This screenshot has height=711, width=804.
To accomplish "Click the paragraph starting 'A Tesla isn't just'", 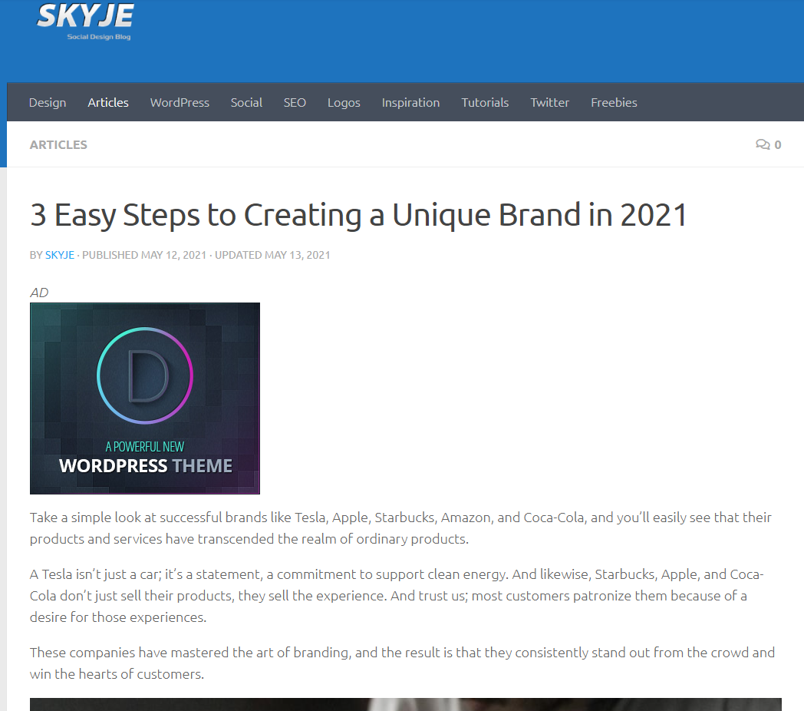I will (x=397, y=596).
